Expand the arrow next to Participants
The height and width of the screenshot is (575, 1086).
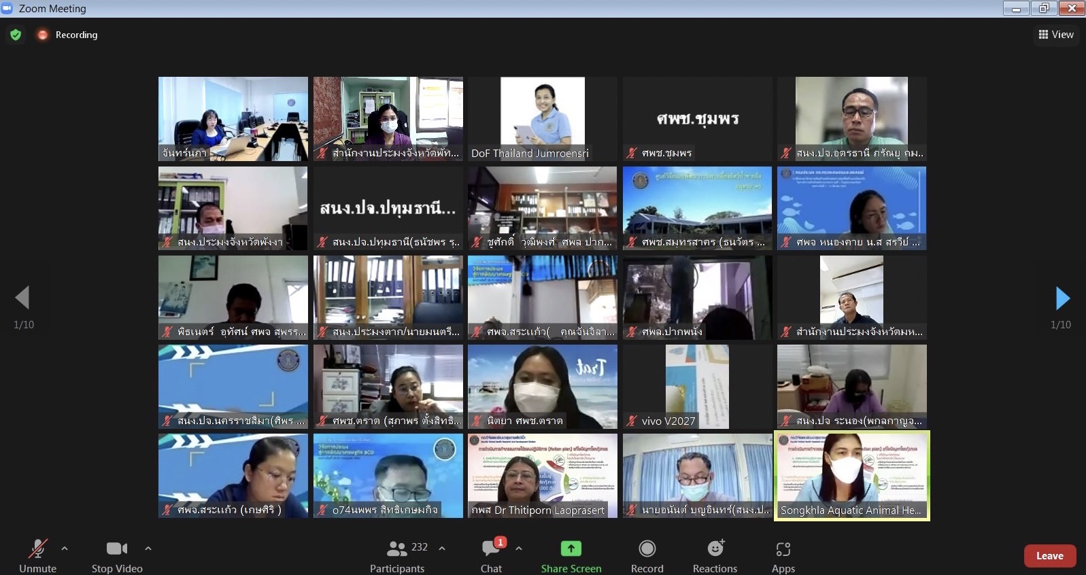(x=442, y=548)
